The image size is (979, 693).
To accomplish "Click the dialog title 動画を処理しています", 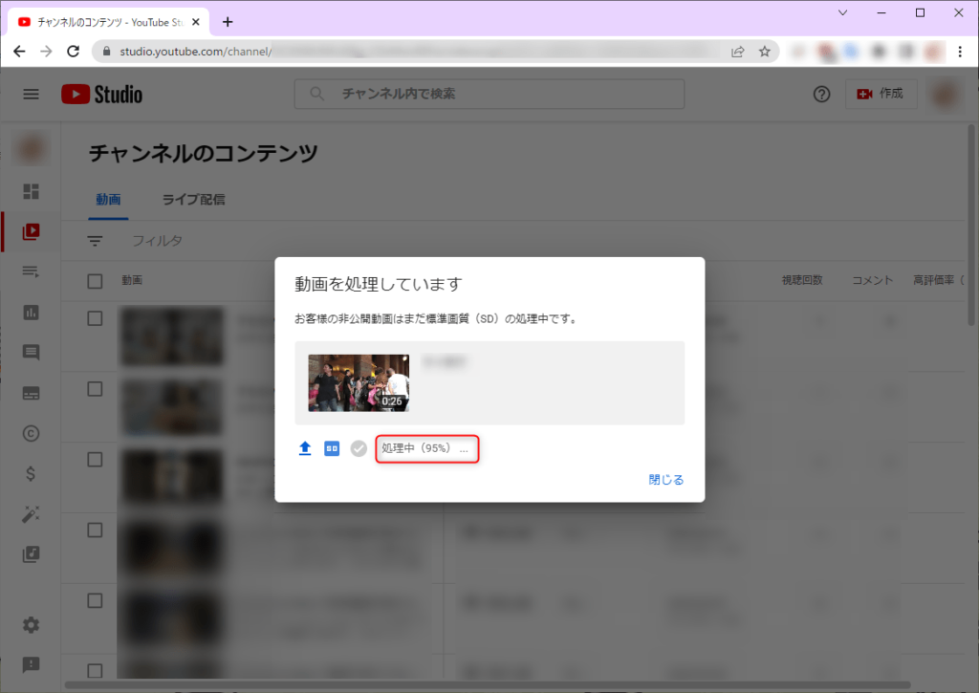I will click(x=379, y=284).
